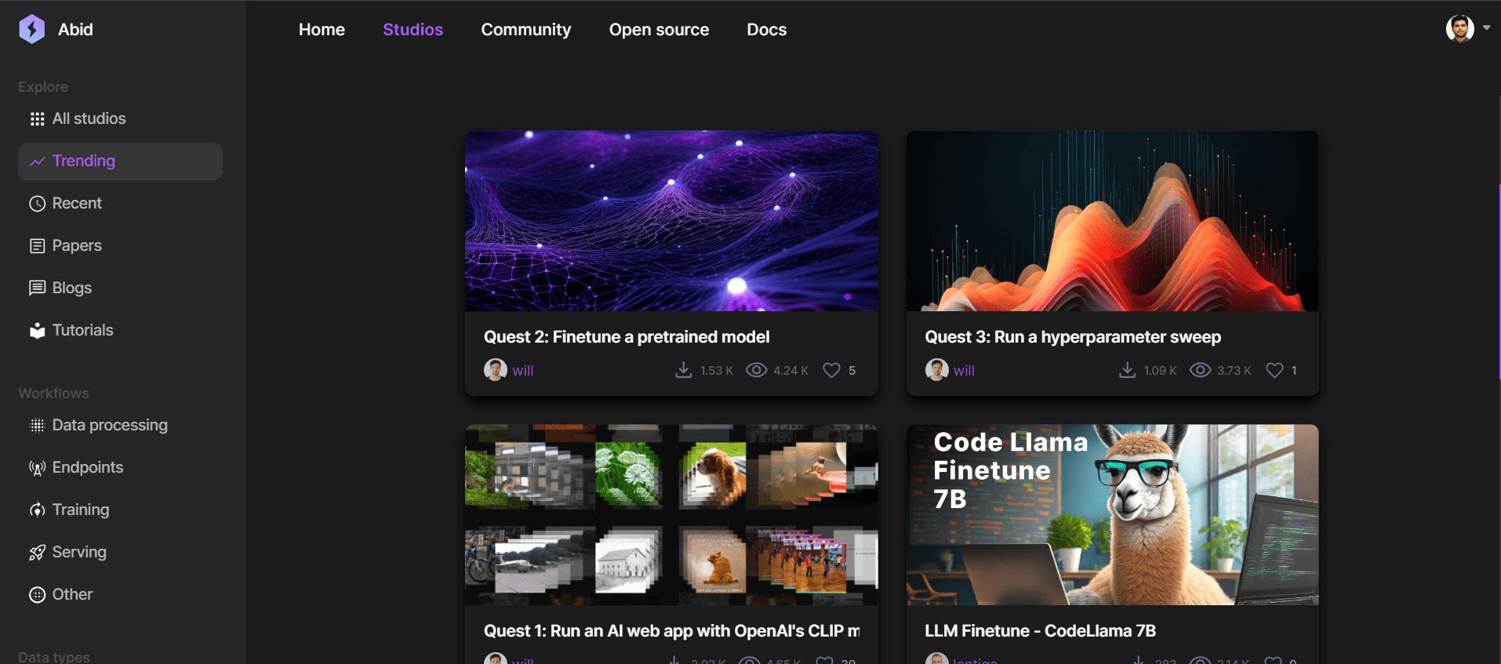Click title Quest 3: Run a hyperparameter sweep
Image resolution: width=1501 pixels, height=664 pixels.
coord(1073,337)
